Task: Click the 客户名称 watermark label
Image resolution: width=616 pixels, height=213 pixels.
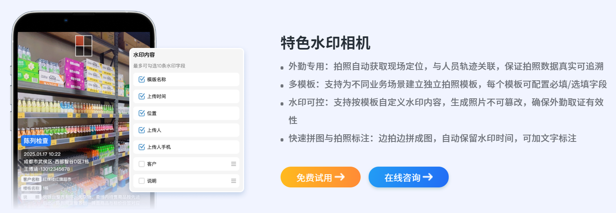Action: pyautogui.click(x=31, y=179)
